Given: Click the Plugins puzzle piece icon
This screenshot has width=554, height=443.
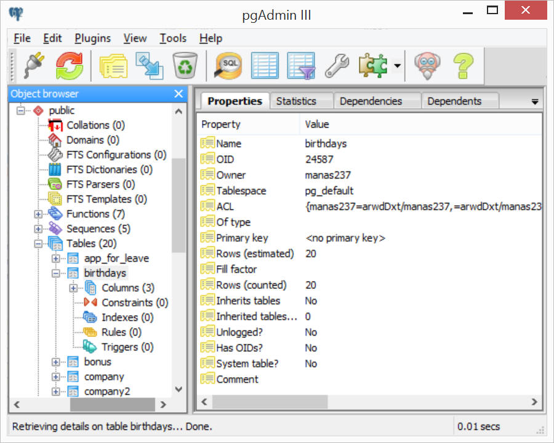Looking at the screenshot, I should [x=373, y=65].
